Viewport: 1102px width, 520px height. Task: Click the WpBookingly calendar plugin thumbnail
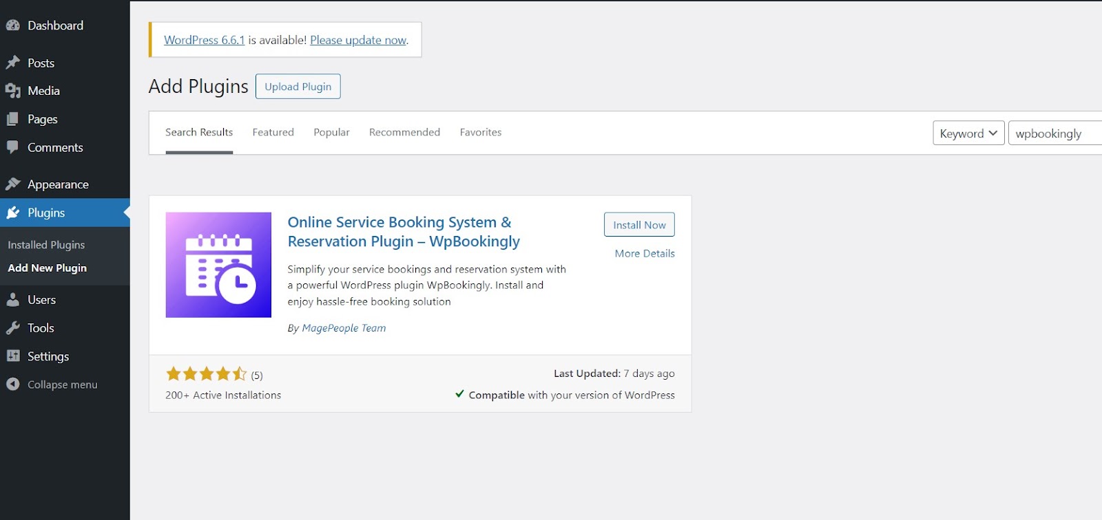[218, 265]
